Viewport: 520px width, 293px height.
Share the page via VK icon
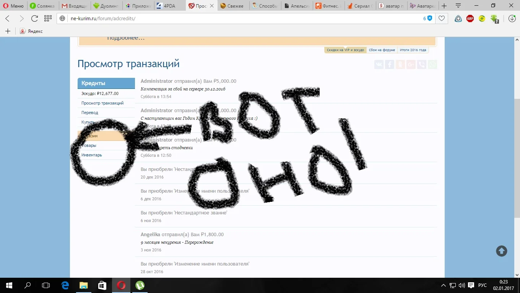[x=379, y=64]
